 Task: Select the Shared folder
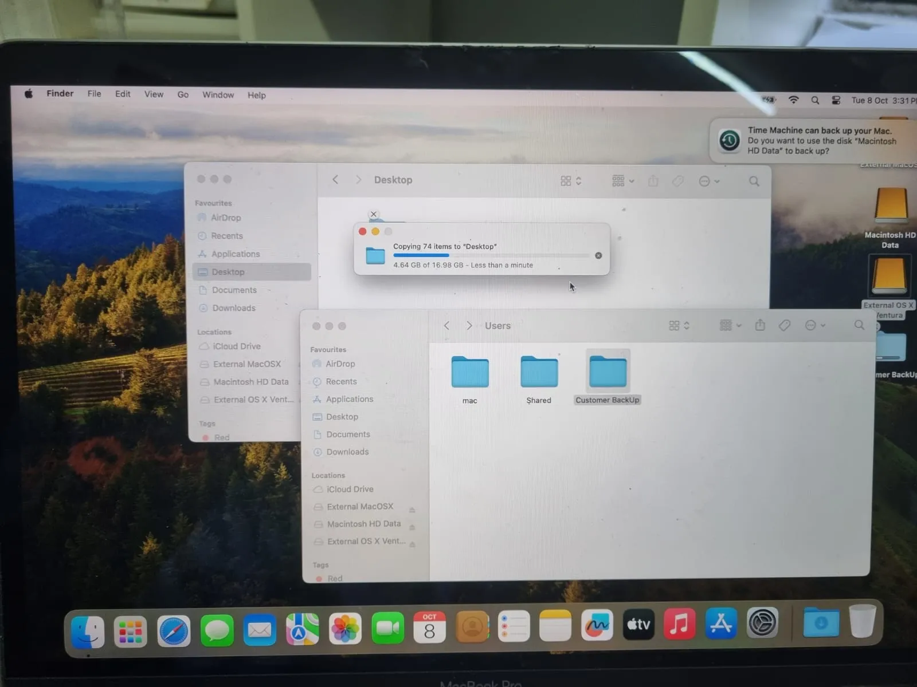(539, 372)
